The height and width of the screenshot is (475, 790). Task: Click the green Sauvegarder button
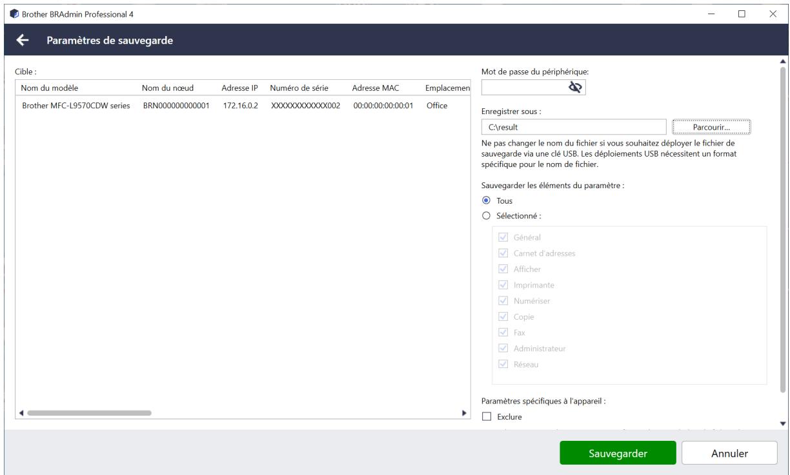pos(618,453)
